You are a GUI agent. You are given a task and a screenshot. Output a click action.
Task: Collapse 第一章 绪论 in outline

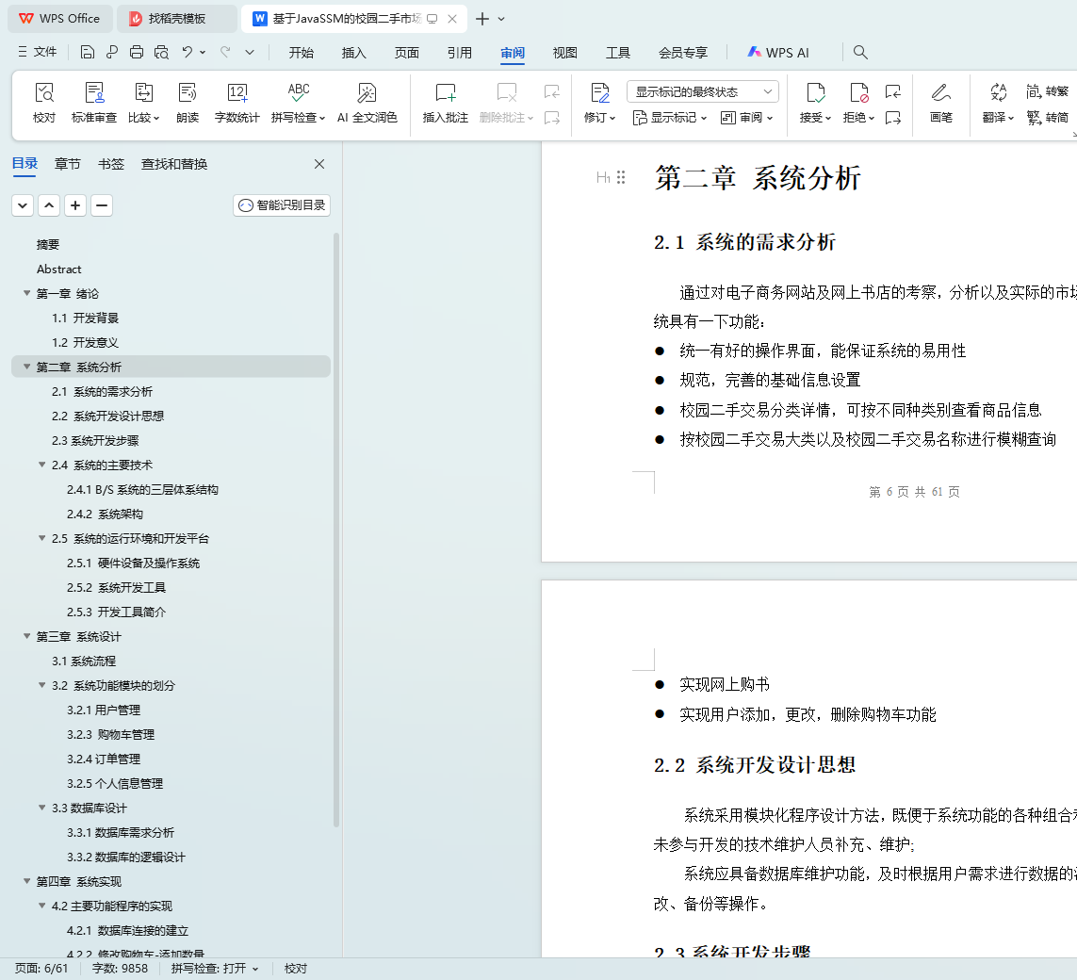[x=26, y=293]
